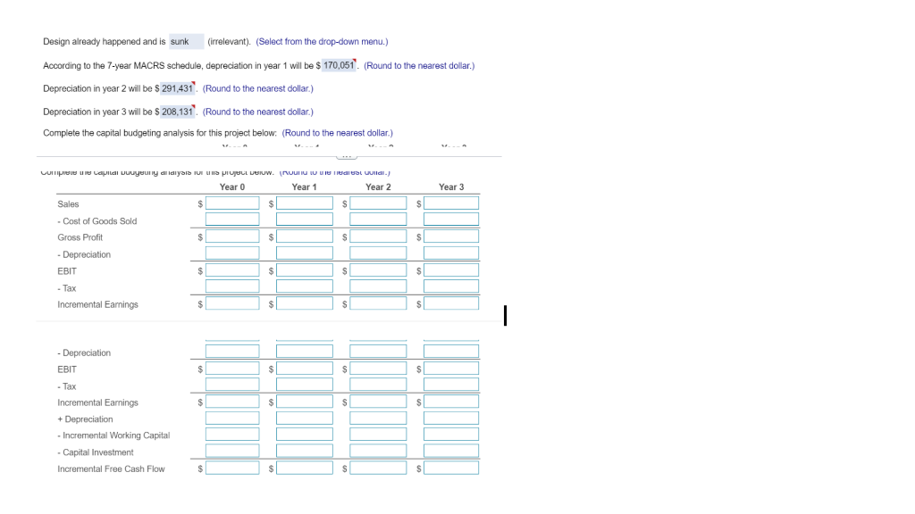Viewport: 915px width, 514px height.
Task: Open the 'sunk' drop-down menu
Action: point(186,41)
